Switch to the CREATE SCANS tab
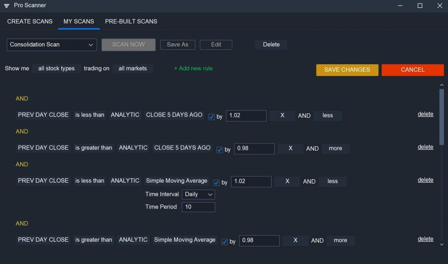Viewport: 448px width, 264px height. point(29,21)
